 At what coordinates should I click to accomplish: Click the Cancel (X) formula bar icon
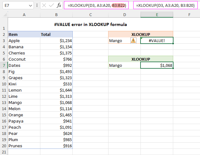pos(44,6)
